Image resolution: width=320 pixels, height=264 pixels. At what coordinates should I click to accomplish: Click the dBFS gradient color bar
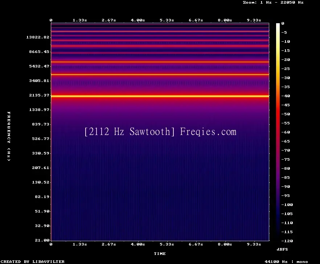point(278,132)
